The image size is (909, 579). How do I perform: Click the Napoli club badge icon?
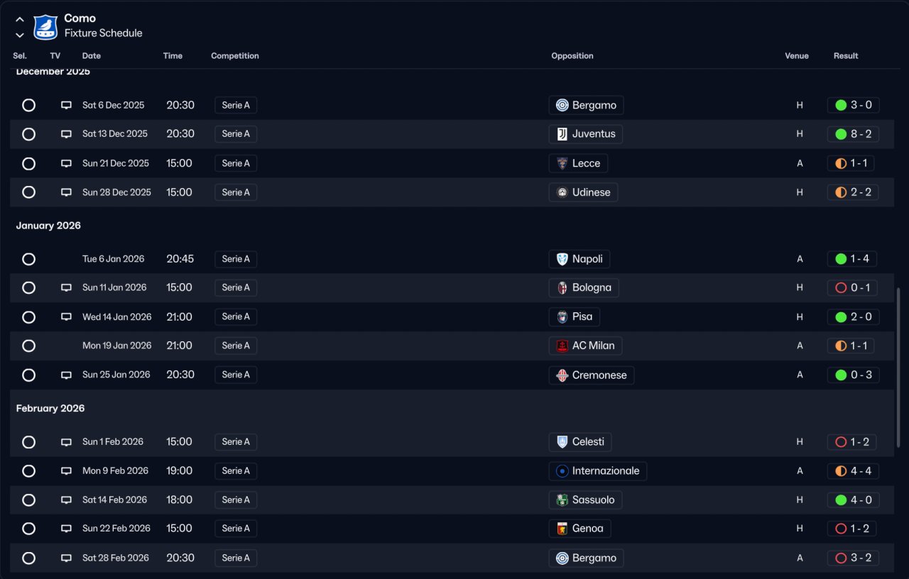[562, 259]
